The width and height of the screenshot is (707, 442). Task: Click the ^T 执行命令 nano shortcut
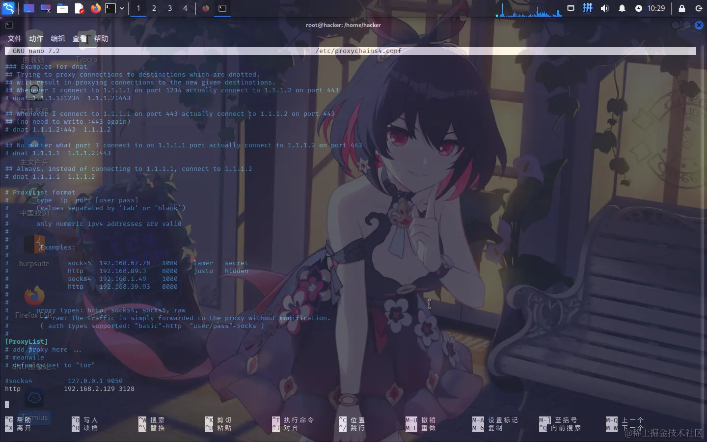click(293, 420)
